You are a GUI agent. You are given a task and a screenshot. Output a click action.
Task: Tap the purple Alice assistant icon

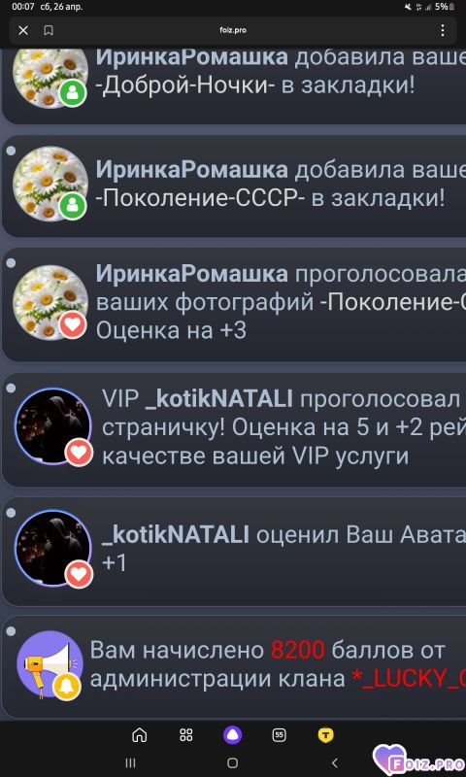coord(232,735)
